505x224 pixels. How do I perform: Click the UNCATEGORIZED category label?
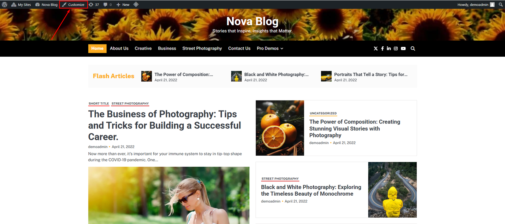point(323,113)
